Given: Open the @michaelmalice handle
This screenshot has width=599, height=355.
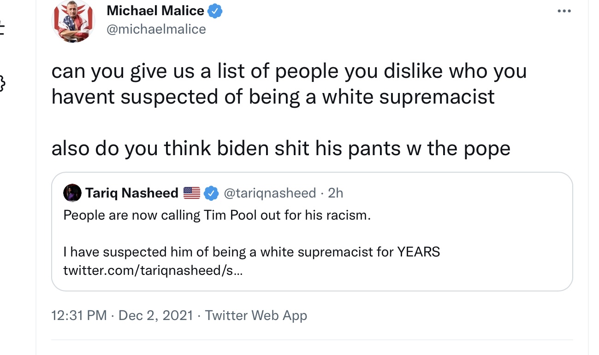Looking at the screenshot, I should coord(156,29).
